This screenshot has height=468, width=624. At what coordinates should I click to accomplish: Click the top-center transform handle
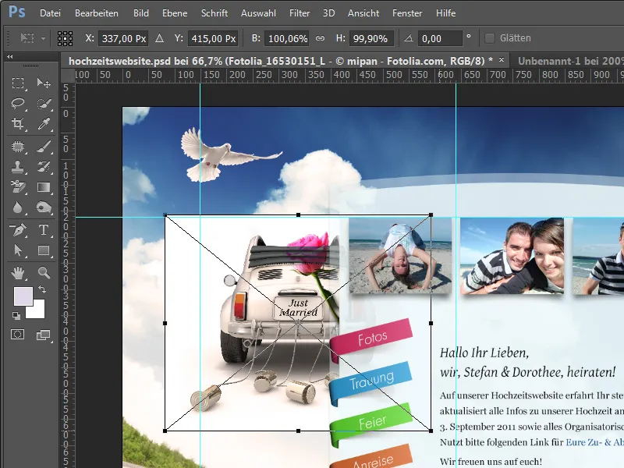tap(298, 215)
